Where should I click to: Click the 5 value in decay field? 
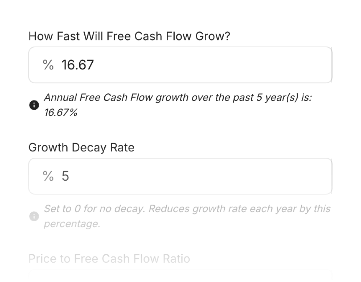pyautogui.click(x=65, y=176)
